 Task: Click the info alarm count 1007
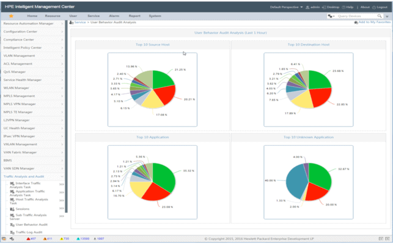click(99, 239)
